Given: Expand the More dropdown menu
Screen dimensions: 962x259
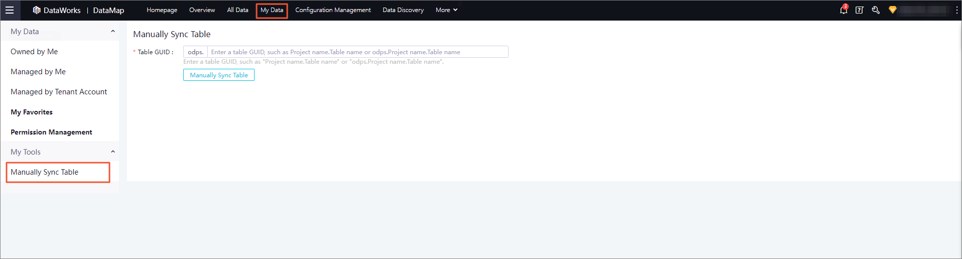Looking at the screenshot, I should tap(446, 10).
